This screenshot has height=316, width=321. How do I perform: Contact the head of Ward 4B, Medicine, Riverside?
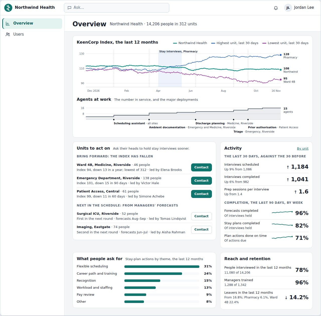[201, 167]
